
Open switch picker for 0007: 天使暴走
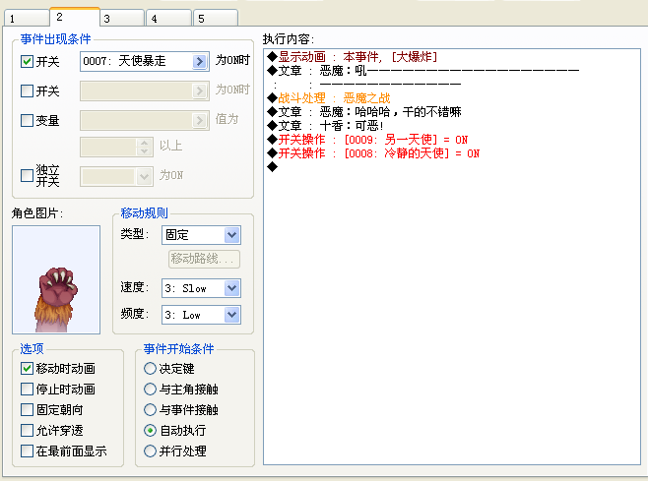200,62
